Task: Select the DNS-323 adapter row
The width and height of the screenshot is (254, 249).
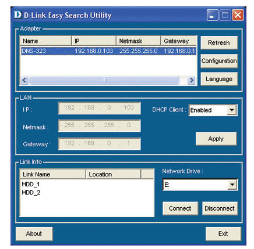Action: 108,51
